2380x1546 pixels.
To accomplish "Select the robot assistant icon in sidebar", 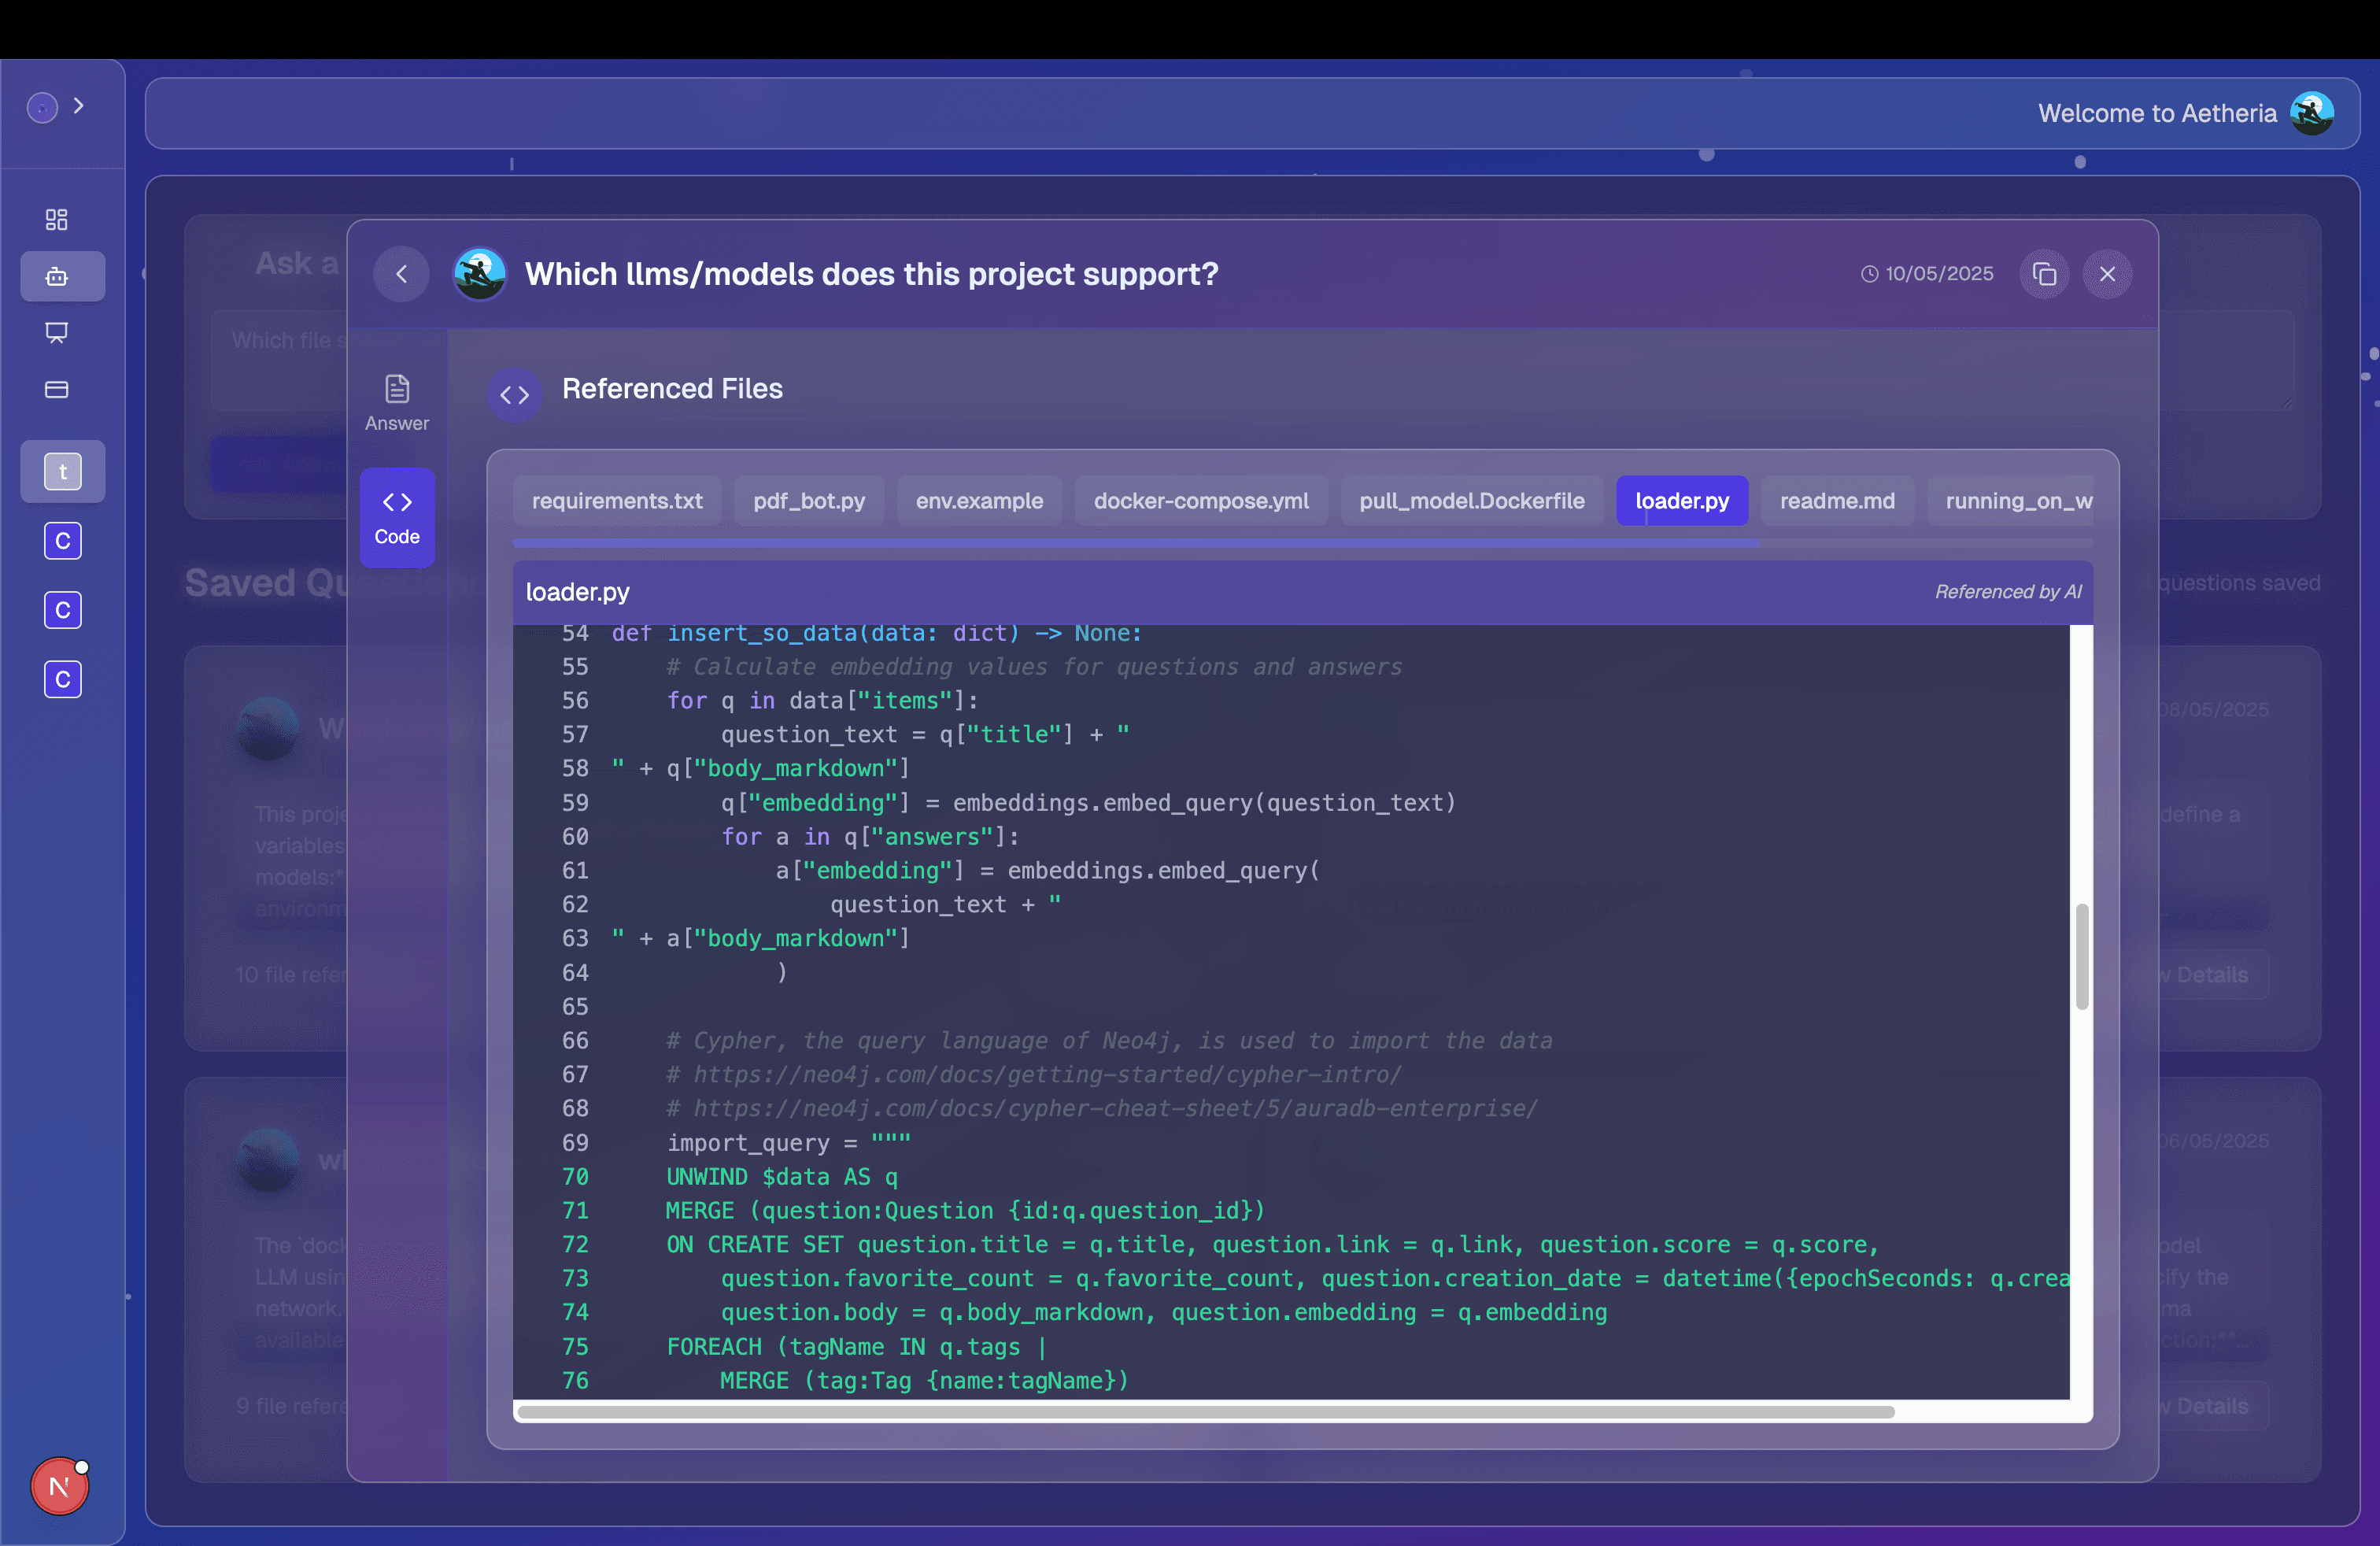I will pyautogui.click(x=61, y=276).
